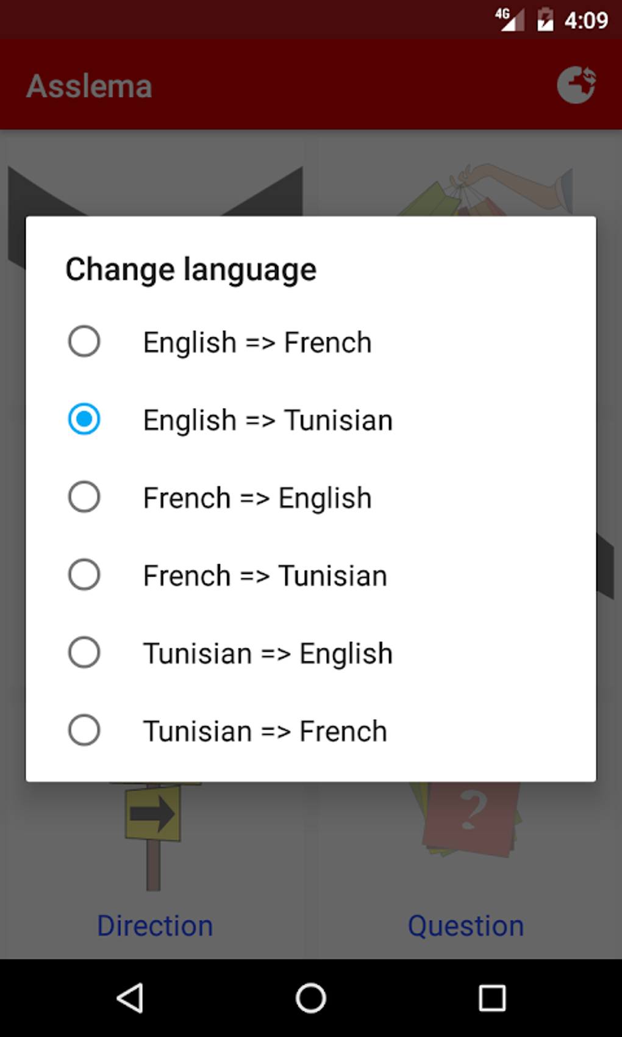This screenshot has width=622, height=1037.
Task: Select the English => French radio button
Action: pos(84,342)
